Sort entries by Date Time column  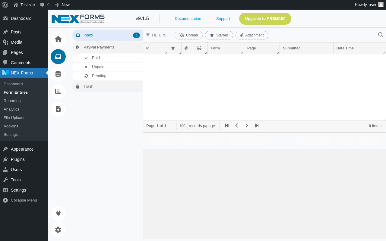coord(359,48)
